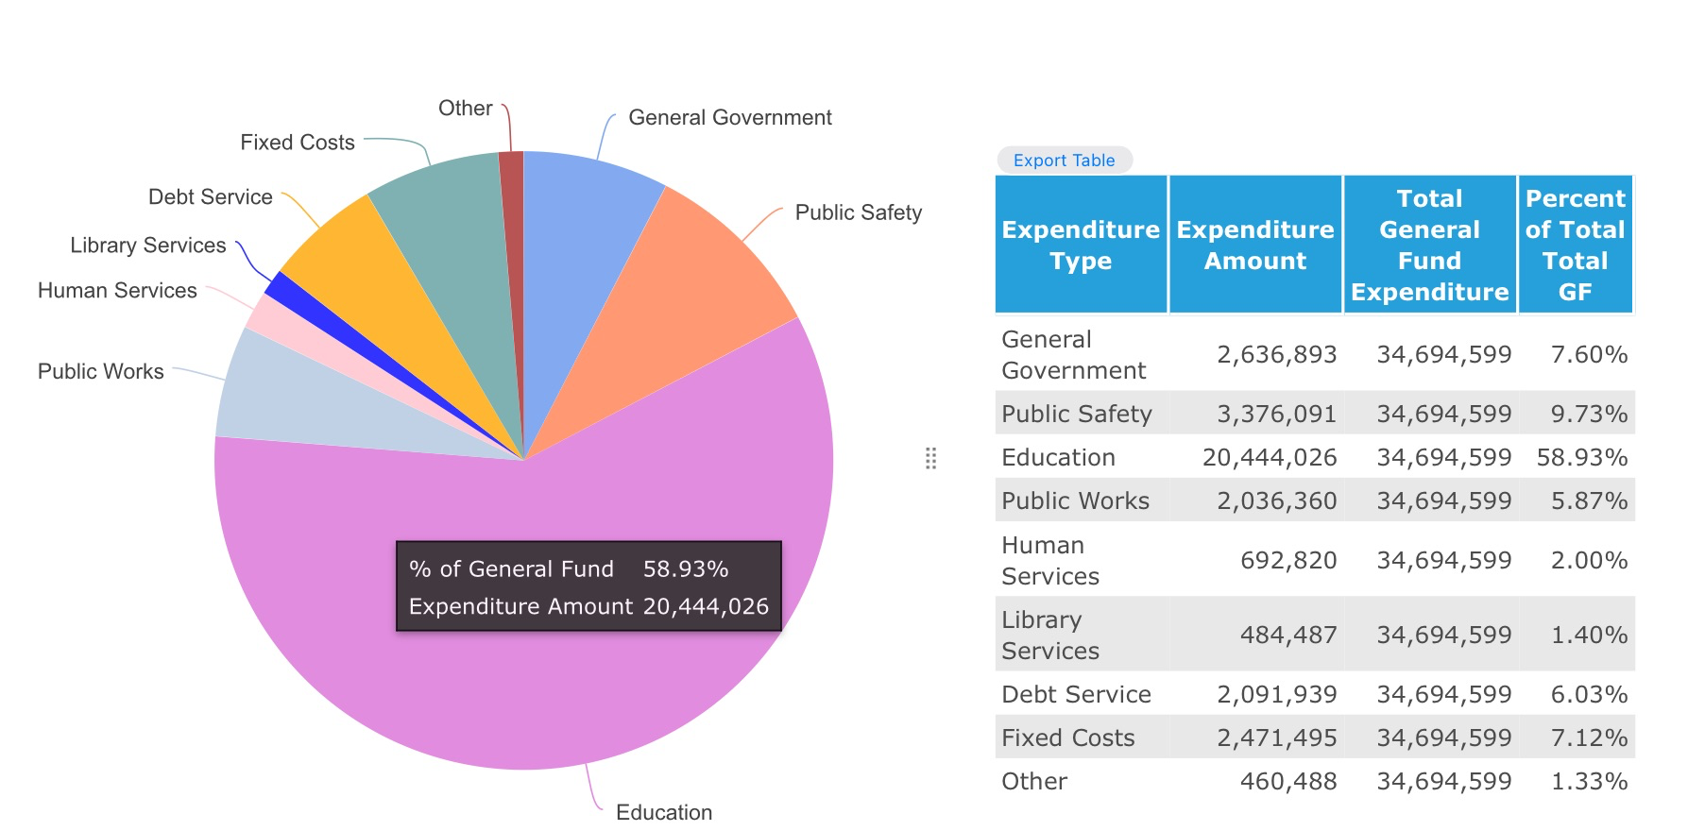The height and width of the screenshot is (831, 1705).
Task: Click the Export Table button
Action: coord(1064,161)
